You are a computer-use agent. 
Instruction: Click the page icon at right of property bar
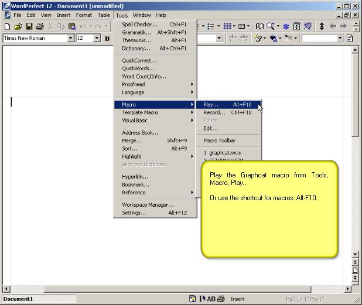coord(350,38)
